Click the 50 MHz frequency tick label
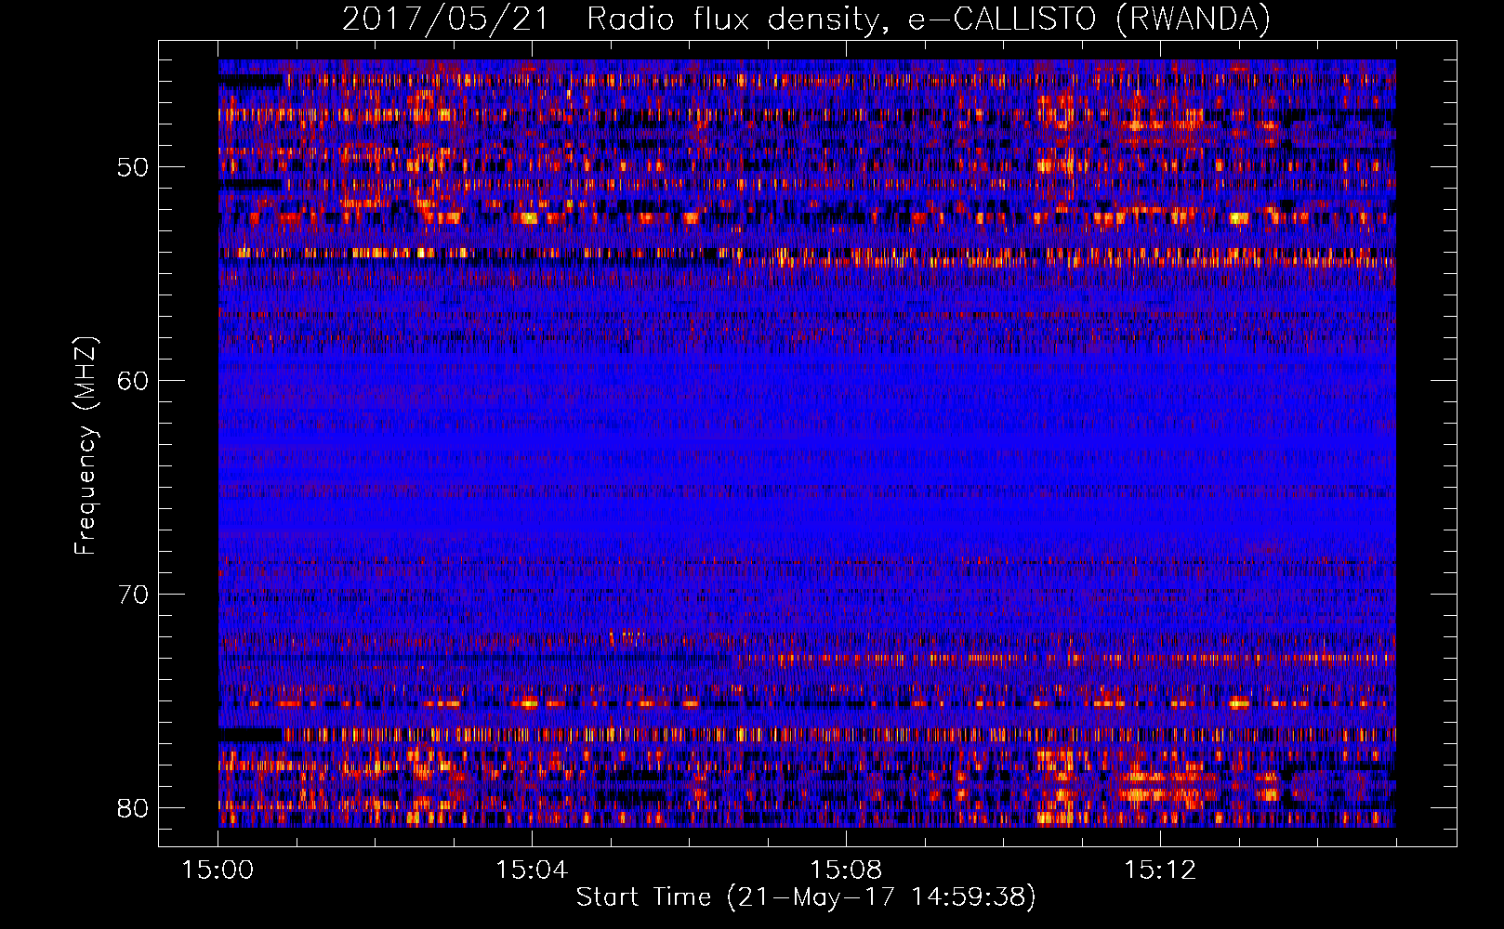The height and width of the screenshot is (929, 1504). click(134, 167)
